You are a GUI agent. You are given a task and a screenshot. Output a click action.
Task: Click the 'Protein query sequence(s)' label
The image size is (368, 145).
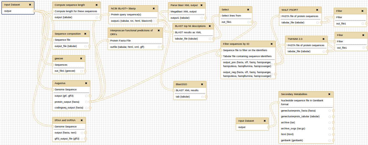[x=126, y=15]
